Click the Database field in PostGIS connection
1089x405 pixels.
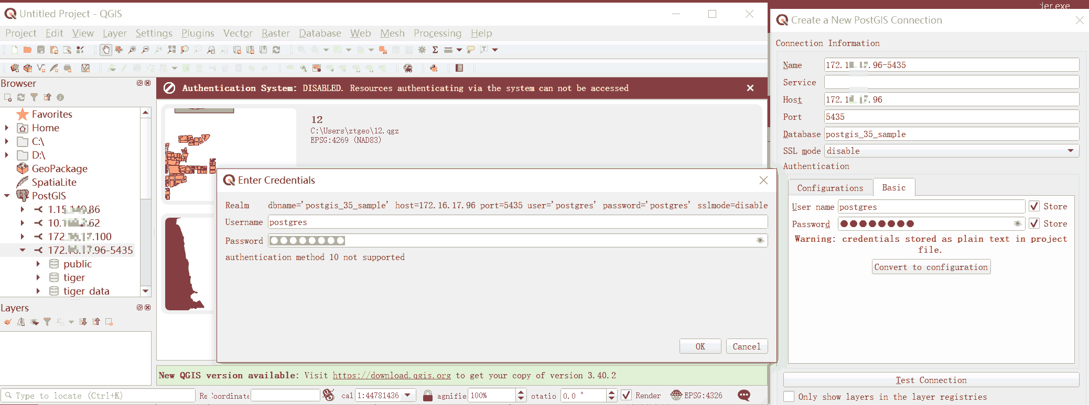click(x=952, y=134)
